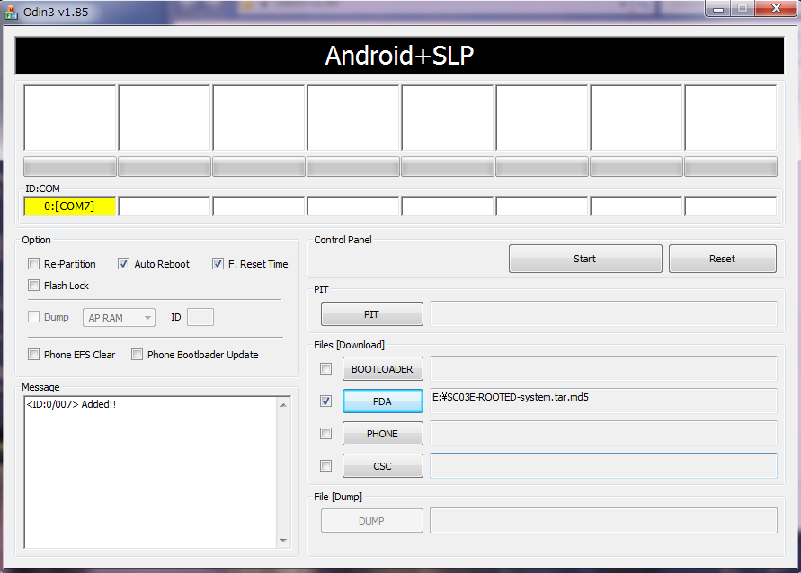
Task: Minimize the Odin3 window
Action: (x=718, y=9)
